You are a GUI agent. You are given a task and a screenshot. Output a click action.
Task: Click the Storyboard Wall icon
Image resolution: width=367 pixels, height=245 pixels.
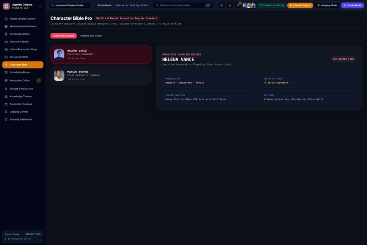click(6, 57)
